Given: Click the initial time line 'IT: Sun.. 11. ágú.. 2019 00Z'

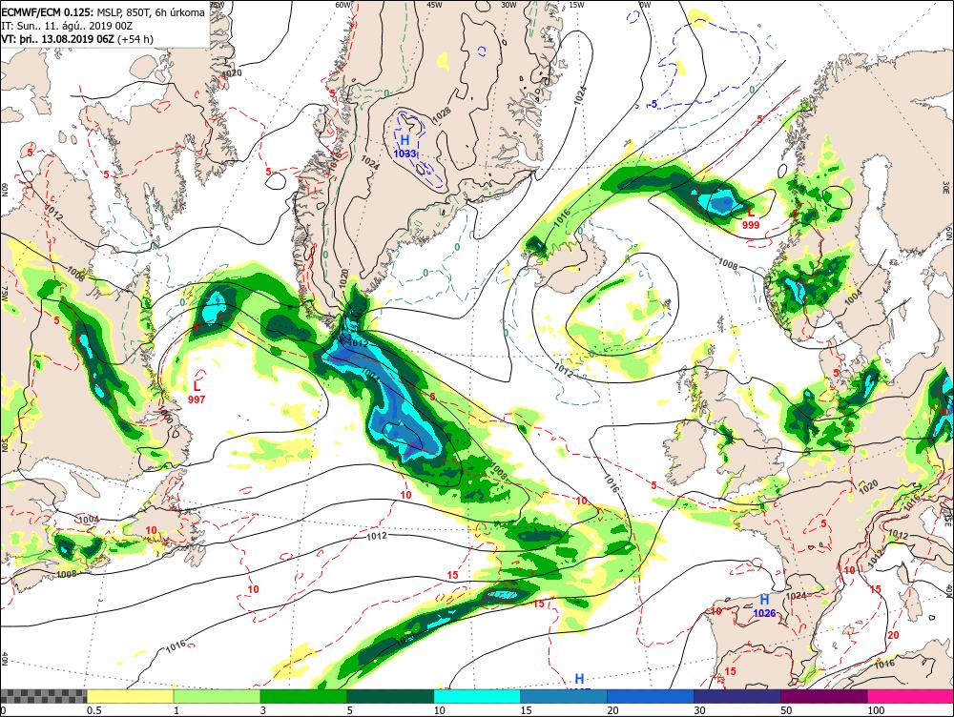Looking at the screenshot, I should point(67,26).
